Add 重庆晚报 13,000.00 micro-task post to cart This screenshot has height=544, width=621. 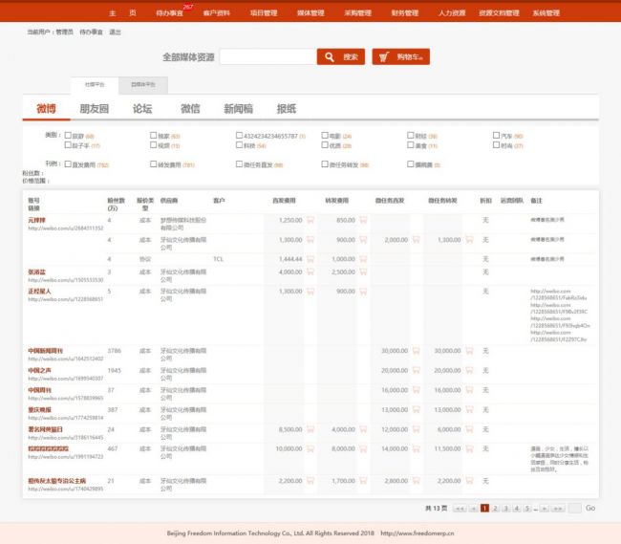pos(416,409)
